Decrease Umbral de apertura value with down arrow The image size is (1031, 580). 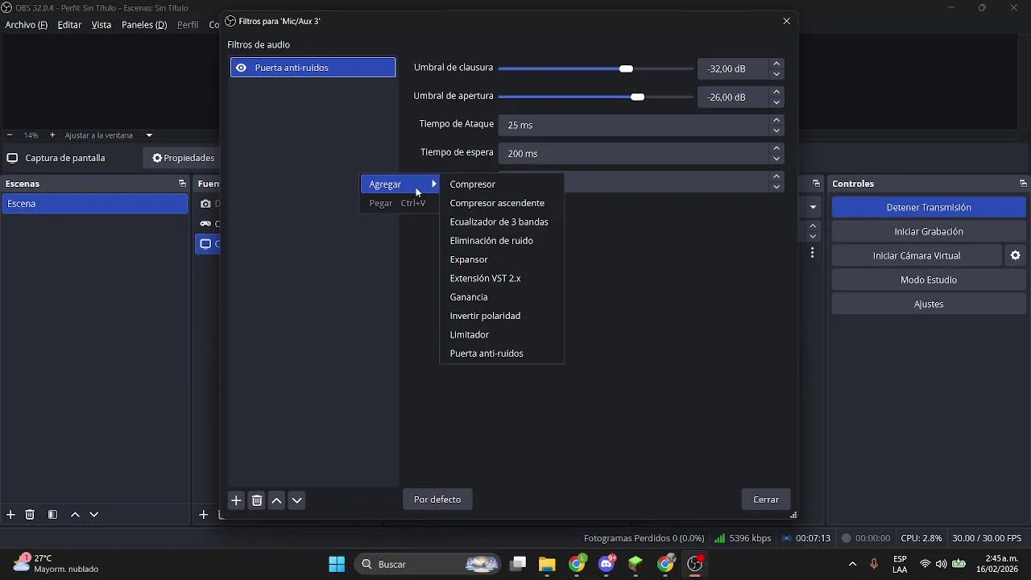[x=776, y=102]
